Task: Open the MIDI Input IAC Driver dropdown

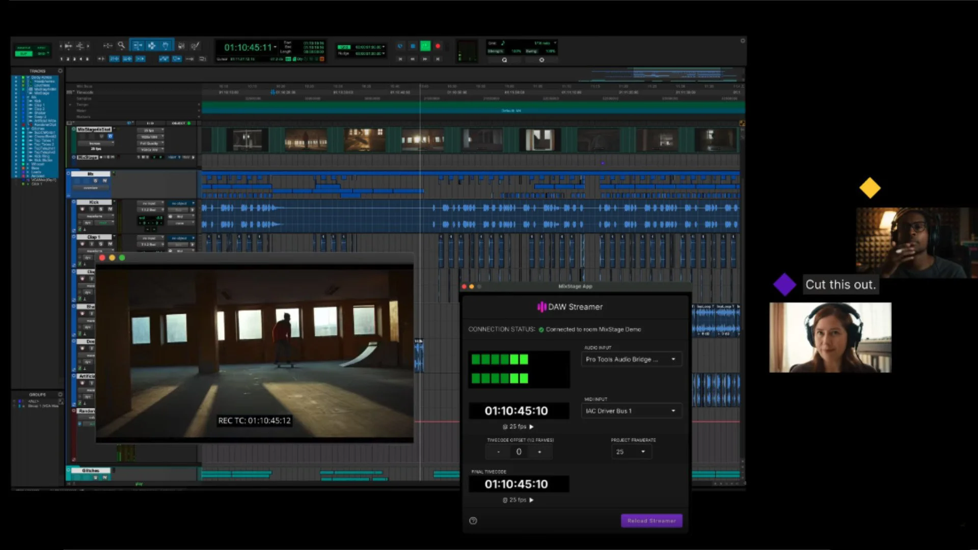Action: (631, 411)
